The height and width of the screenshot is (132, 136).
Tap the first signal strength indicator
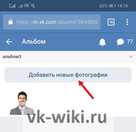(12, 6)
